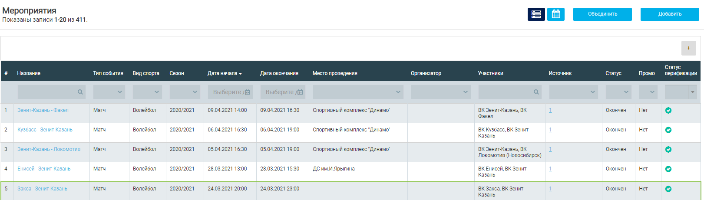The image size is (704, 200).
Task: Click the plus expand filter button
Action: click(688, 48)
